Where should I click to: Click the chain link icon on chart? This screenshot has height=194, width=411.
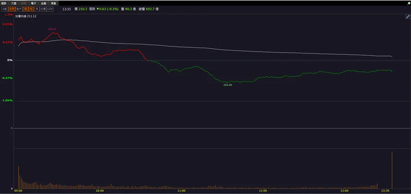(408, 17)
